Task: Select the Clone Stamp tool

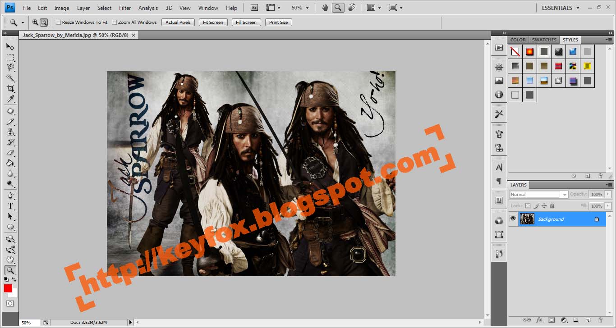Action: [x=10, y=132]
